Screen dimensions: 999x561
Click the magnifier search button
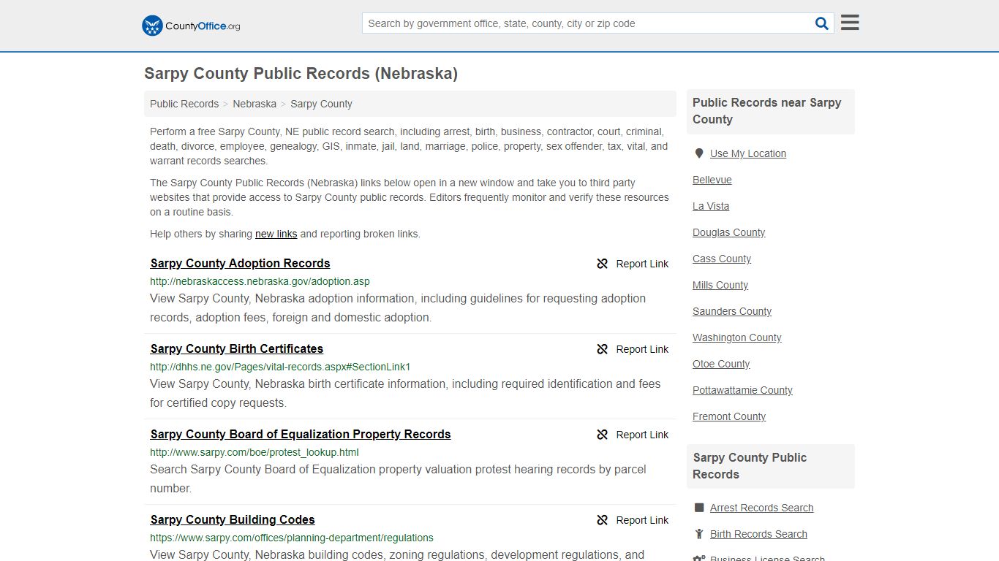(822, 23)
